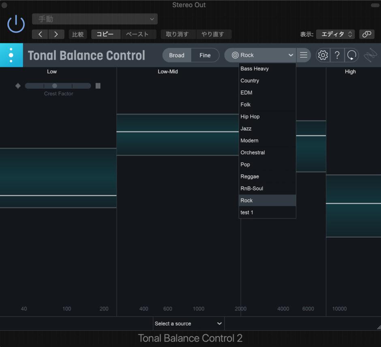Viewport: 381px width, 347px height.
Task: Open the 表示 エディタ view dropdown
Action: click(x=335, y=34)
